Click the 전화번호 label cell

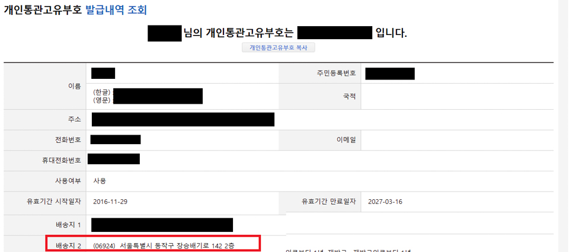pyautogui.click(x=66, y=140)
